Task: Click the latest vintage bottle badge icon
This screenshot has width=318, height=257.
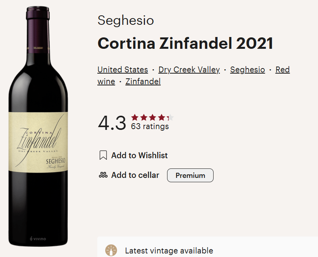Action: pos(111,250)
